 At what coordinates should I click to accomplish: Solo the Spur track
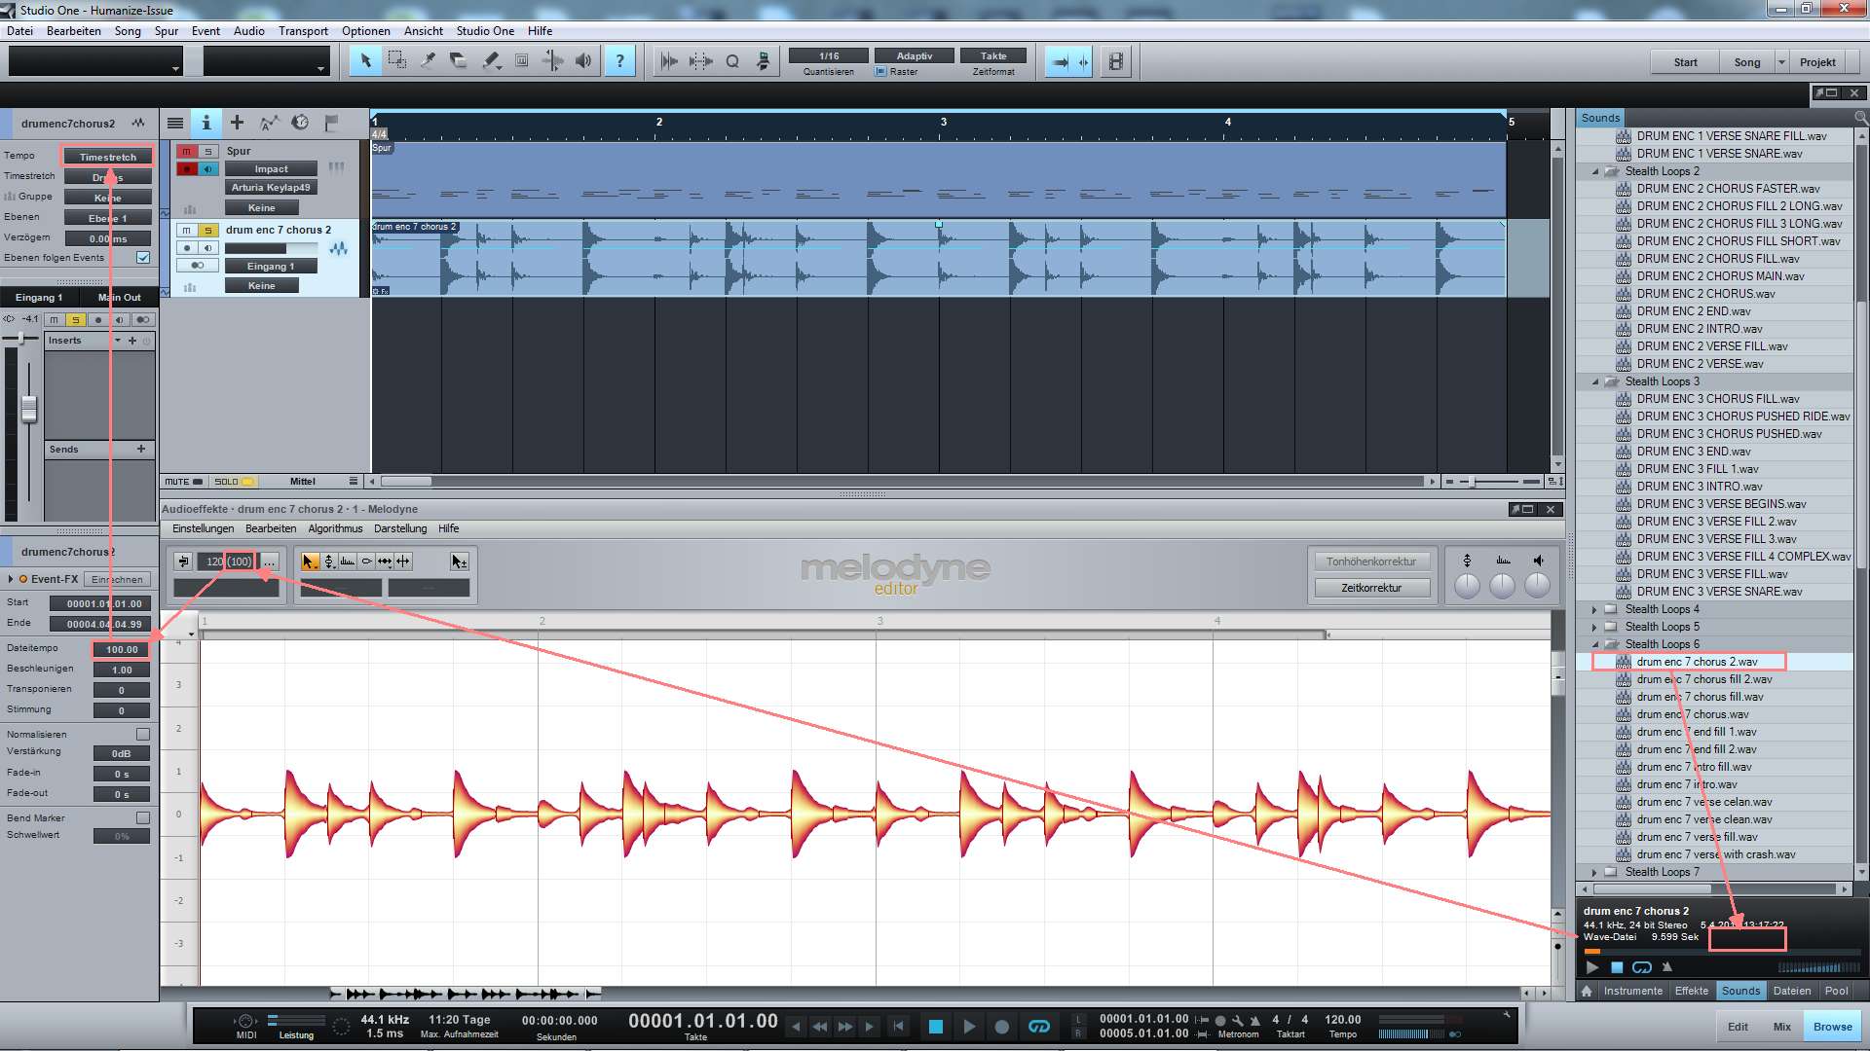pyautogui.click(x=208, y=152)
